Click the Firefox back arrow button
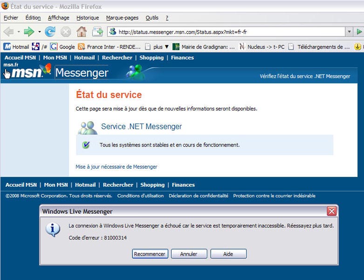The image size is (364, 280). 9,32
